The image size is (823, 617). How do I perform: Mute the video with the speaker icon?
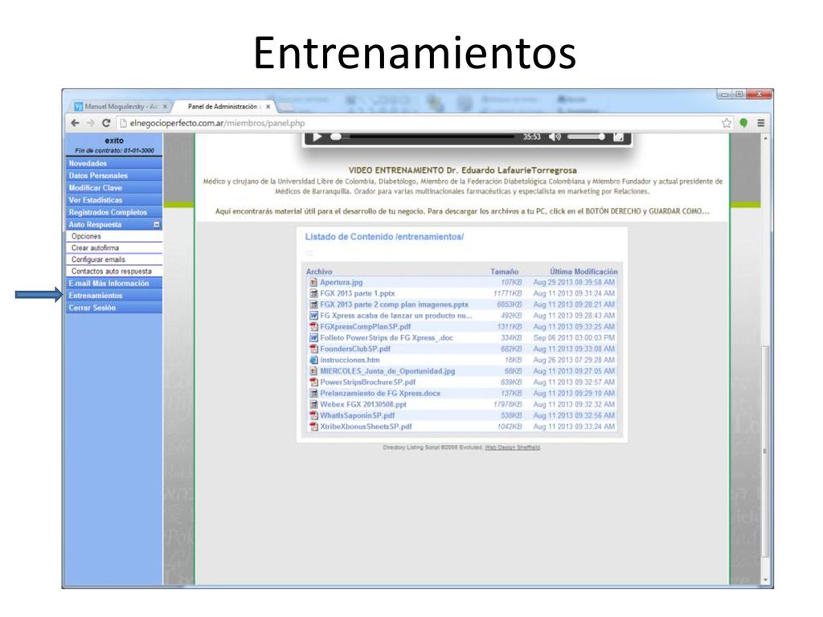(555, 137)
